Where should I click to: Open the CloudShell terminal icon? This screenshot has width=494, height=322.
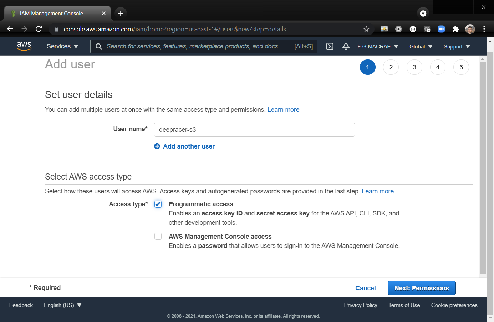pyautogui.click(x=330, y=46)
